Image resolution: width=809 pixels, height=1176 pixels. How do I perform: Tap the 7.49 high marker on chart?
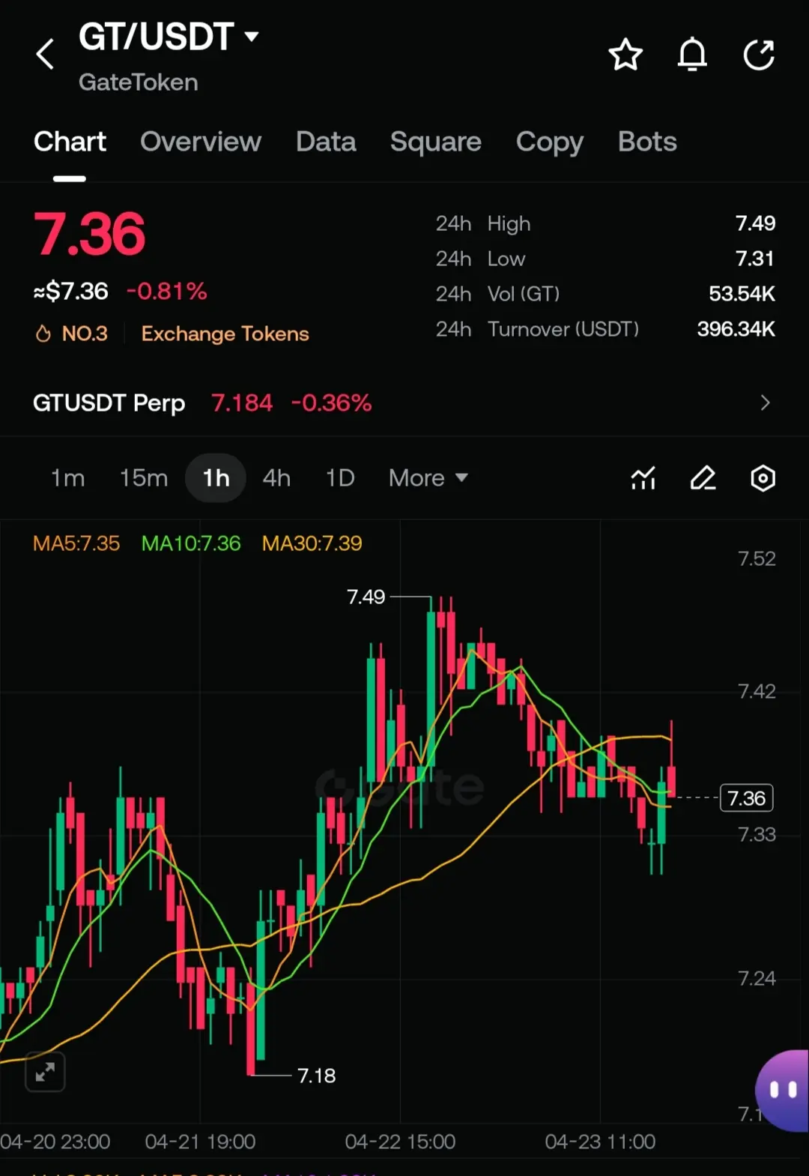click(366, 597)
